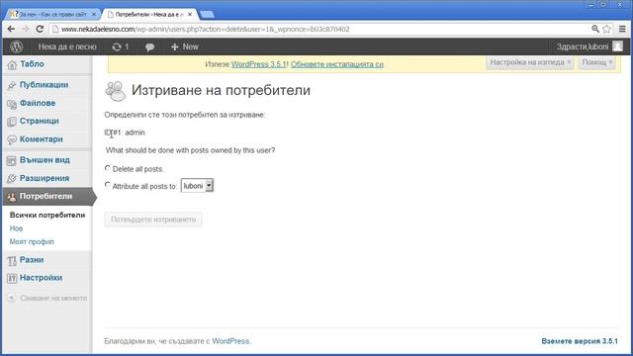Open WordPress 3.5.1 link in update notice
The height and width of the screenshot is (356, 633).
259,64
